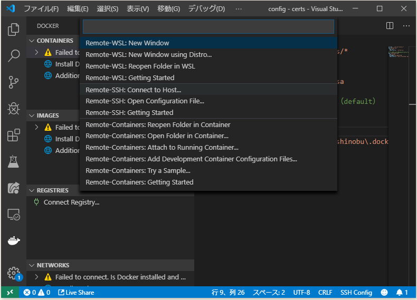Viewport: 417px width, 300px height.
Task: Open the Docker whale view icon
Action: pos(13,241)
